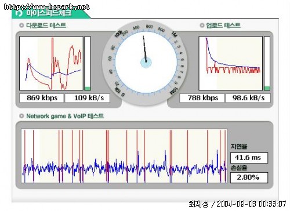Select the 다운로드 테스트 heading

tap(46, 26)
